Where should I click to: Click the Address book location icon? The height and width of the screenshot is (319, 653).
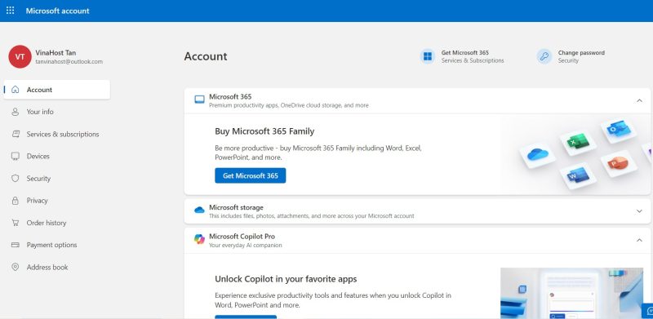point(16,267)
